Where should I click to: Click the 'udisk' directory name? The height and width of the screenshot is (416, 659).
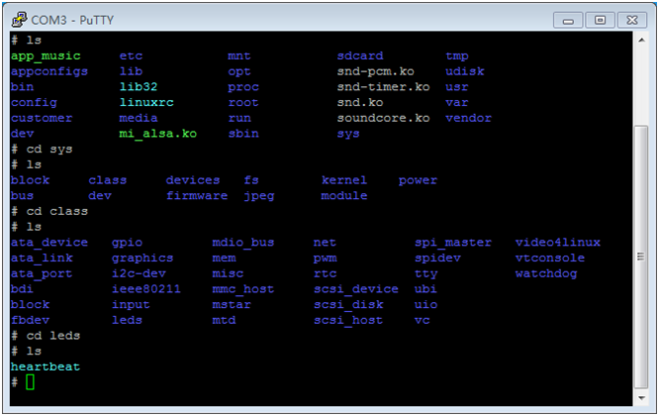click(465, 71)
